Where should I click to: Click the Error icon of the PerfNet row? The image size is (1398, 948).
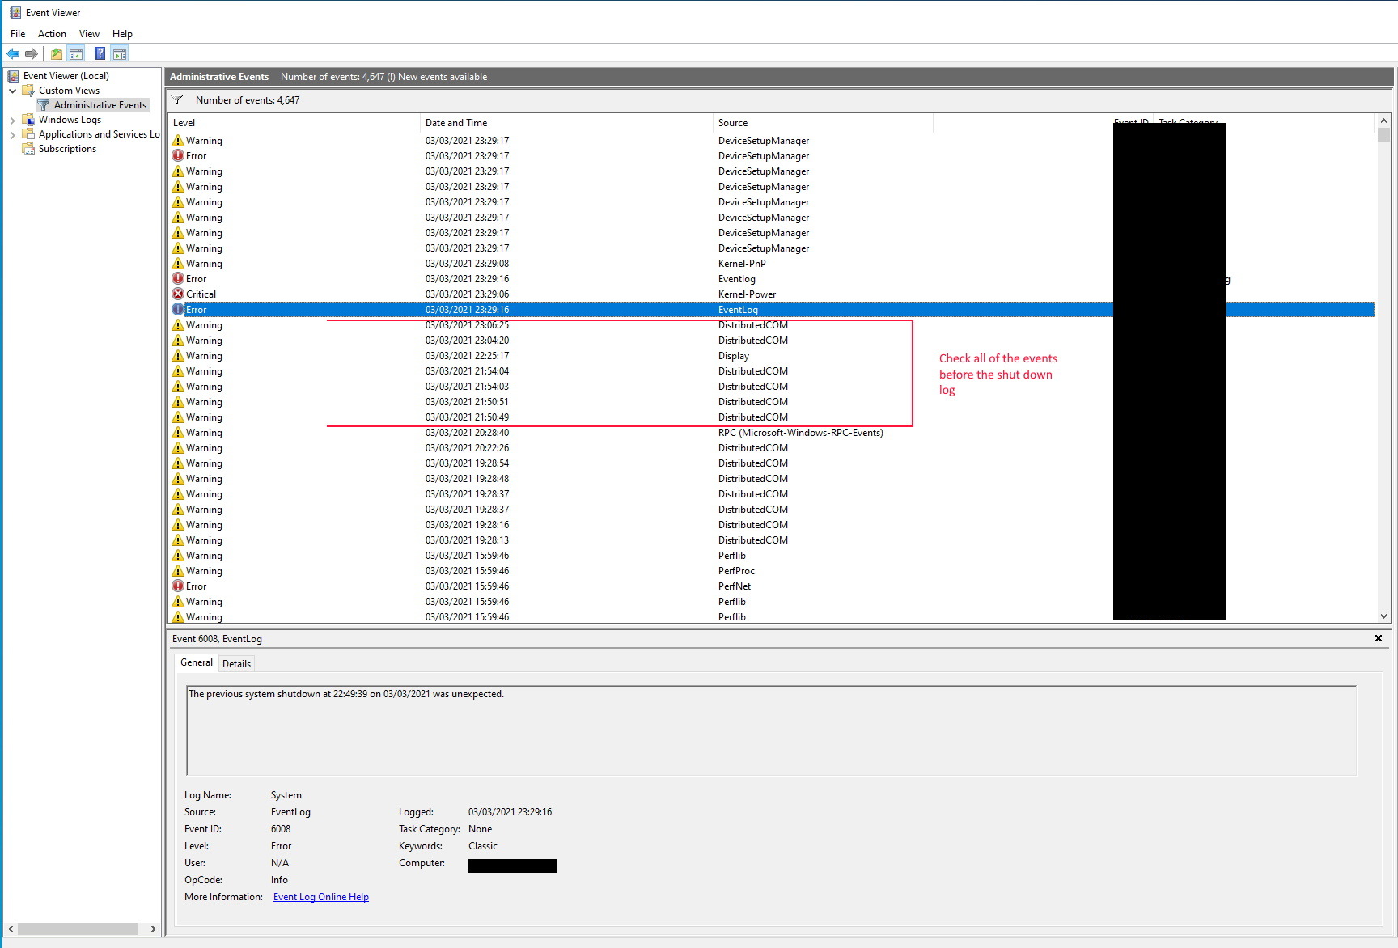178,586
